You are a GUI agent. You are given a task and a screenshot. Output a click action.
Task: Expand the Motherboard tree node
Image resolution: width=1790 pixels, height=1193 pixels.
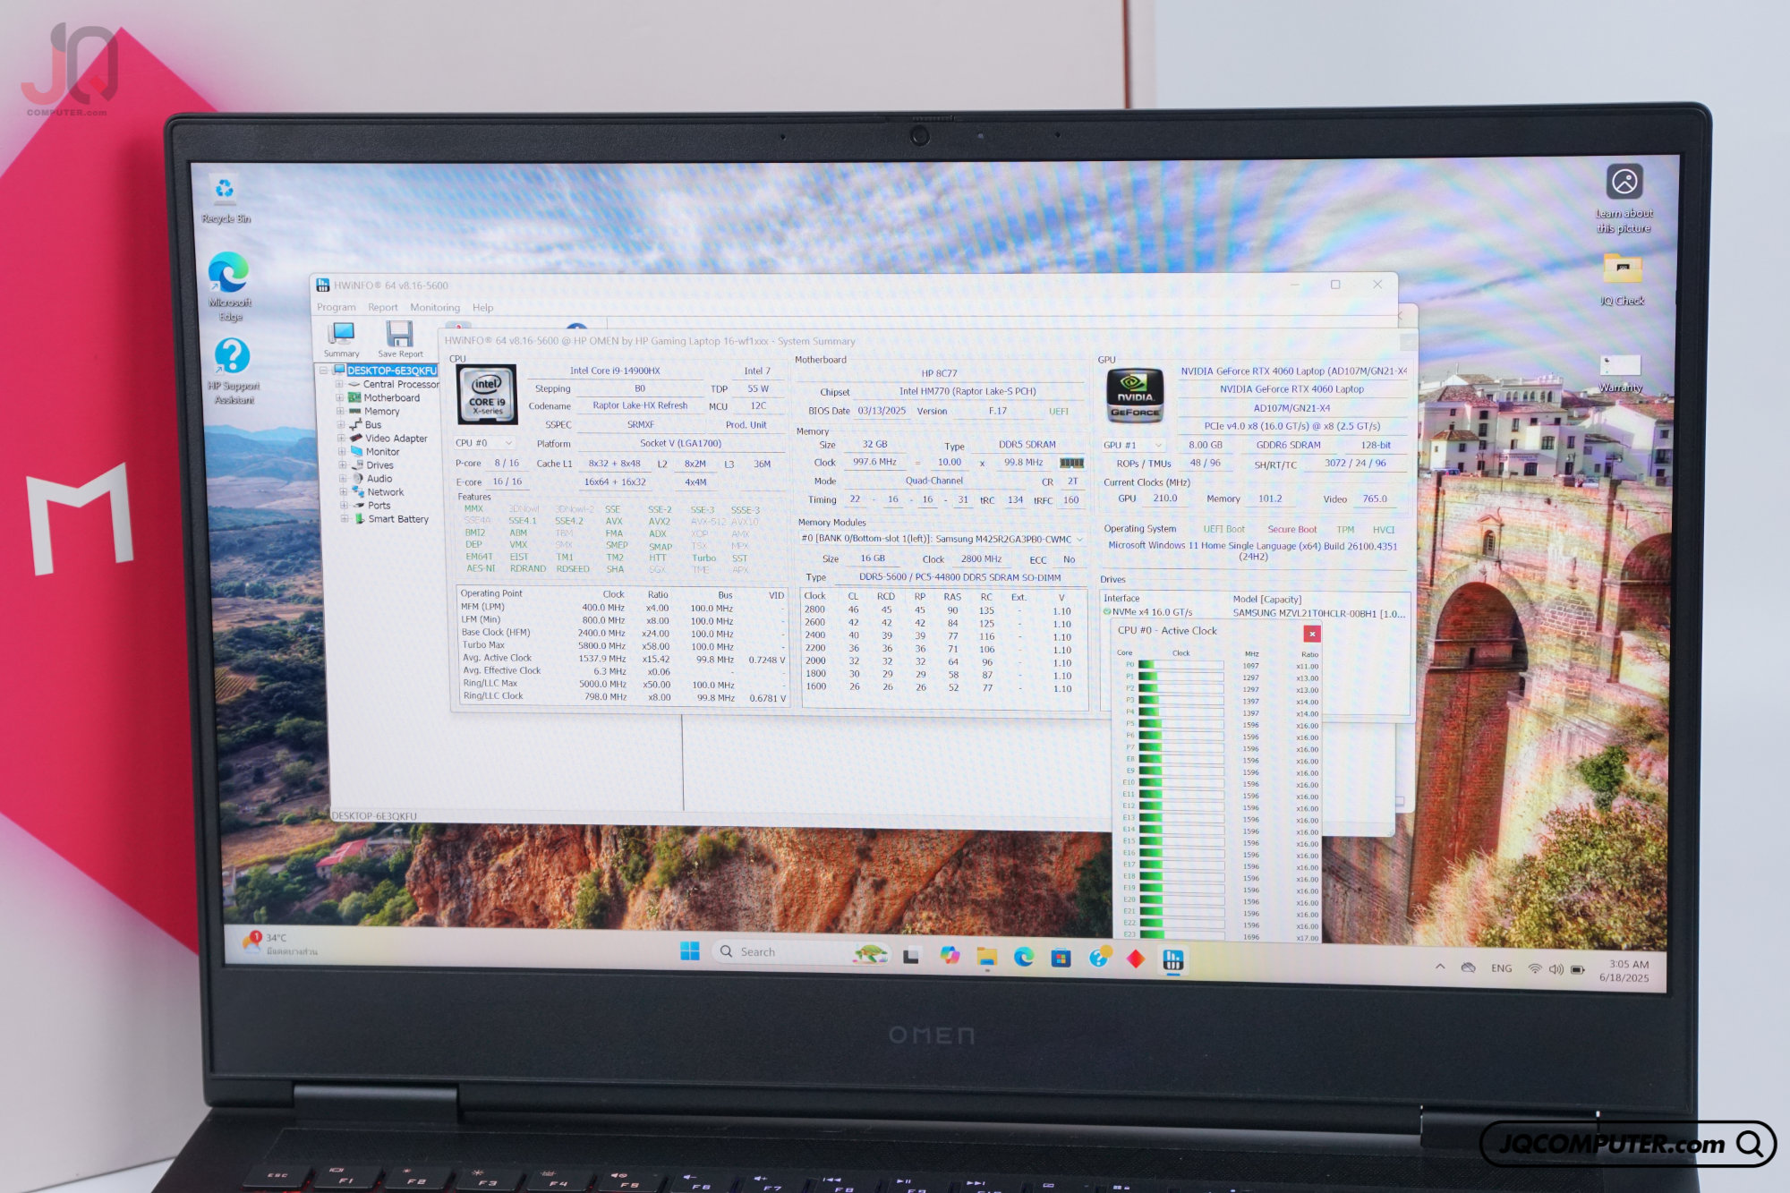click(340, 397)
